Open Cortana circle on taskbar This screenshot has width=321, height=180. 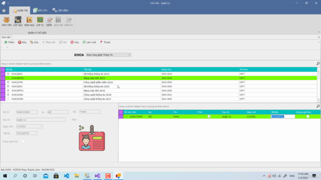[x=25, y=175]
